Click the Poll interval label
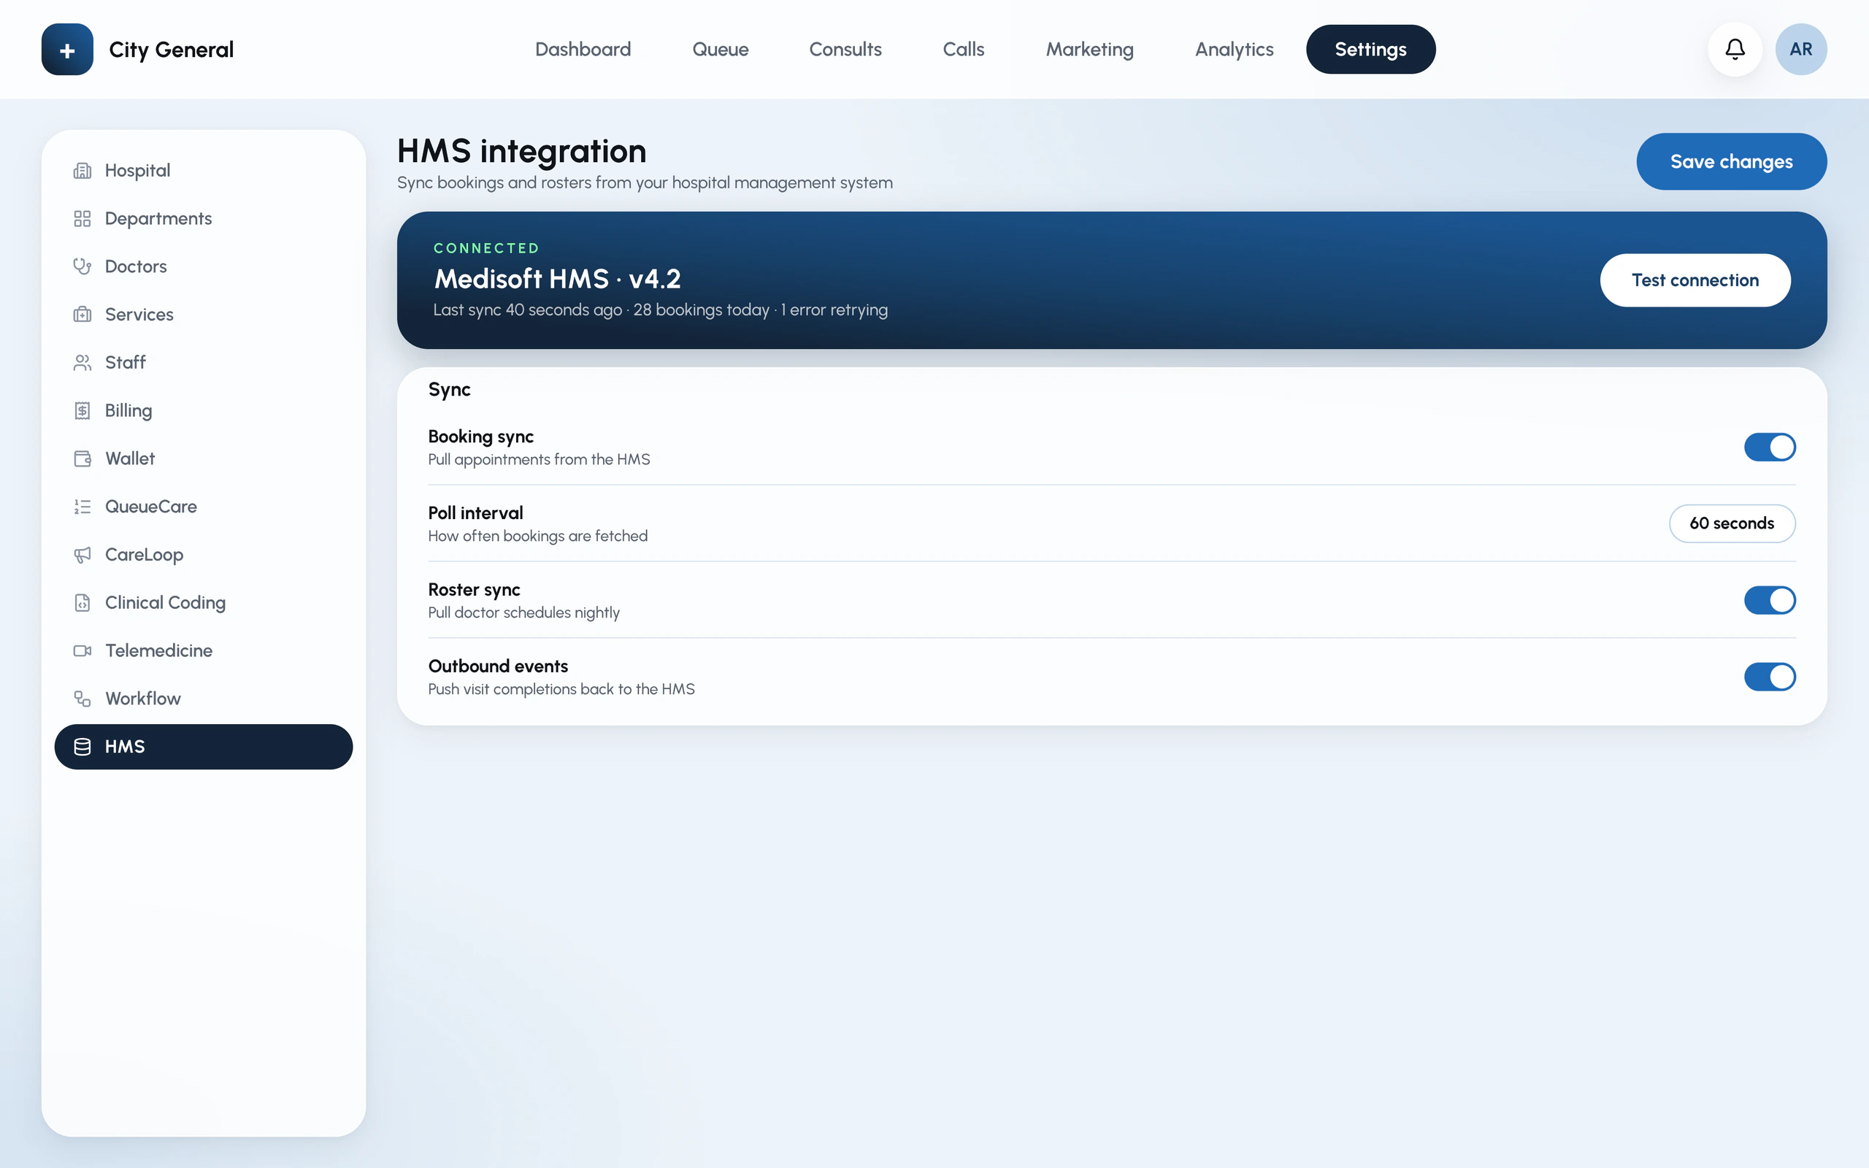Screen dimensions: 1869x1168 click(475, 513)
